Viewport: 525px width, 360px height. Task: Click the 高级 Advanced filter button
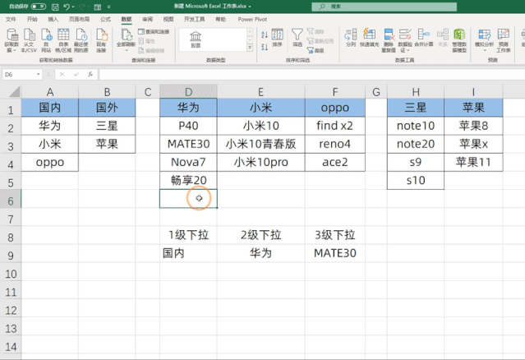click(315, 51)
